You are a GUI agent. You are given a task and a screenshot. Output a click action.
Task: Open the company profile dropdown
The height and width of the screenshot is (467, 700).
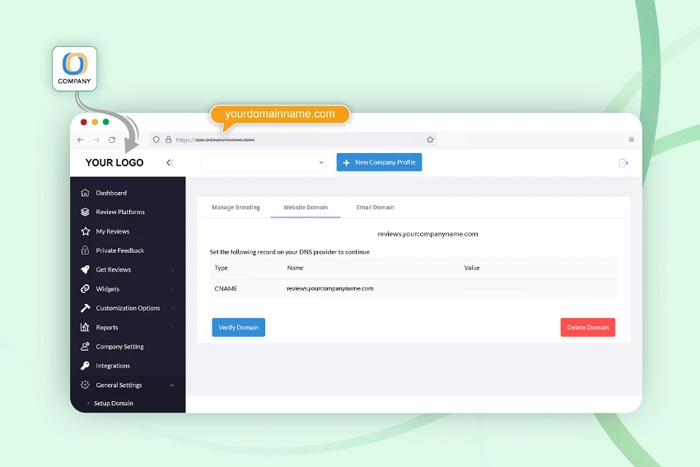coord(264,163)
